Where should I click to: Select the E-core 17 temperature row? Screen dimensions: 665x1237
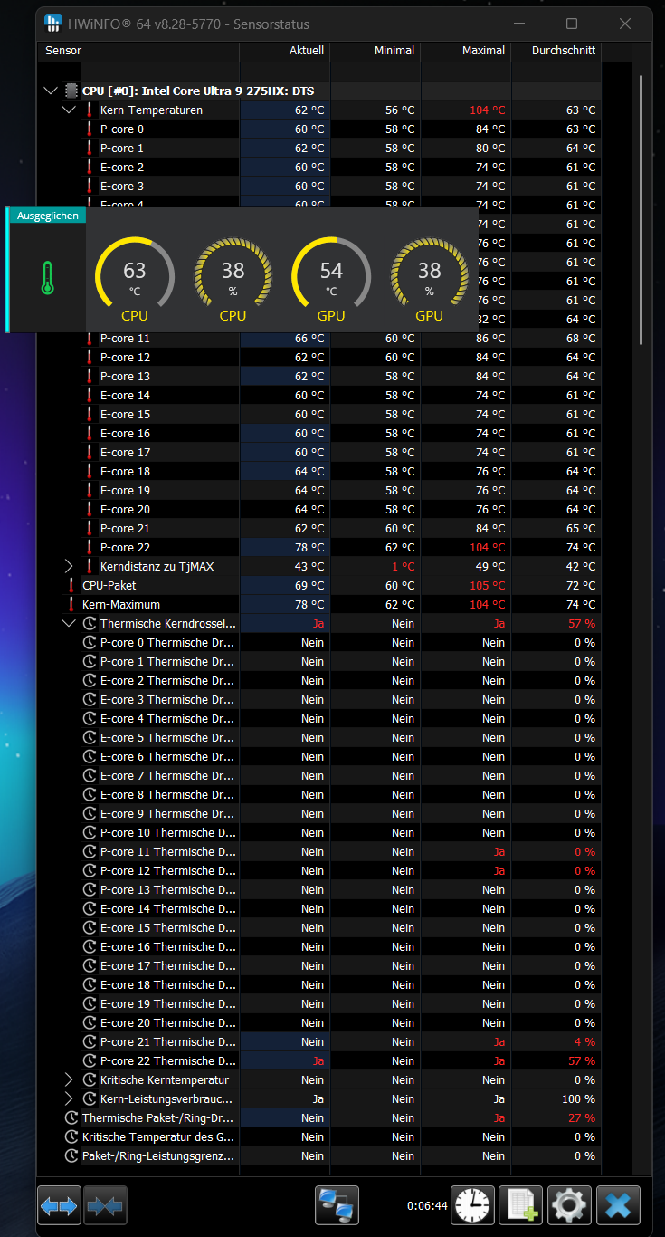tap(319, 452)
